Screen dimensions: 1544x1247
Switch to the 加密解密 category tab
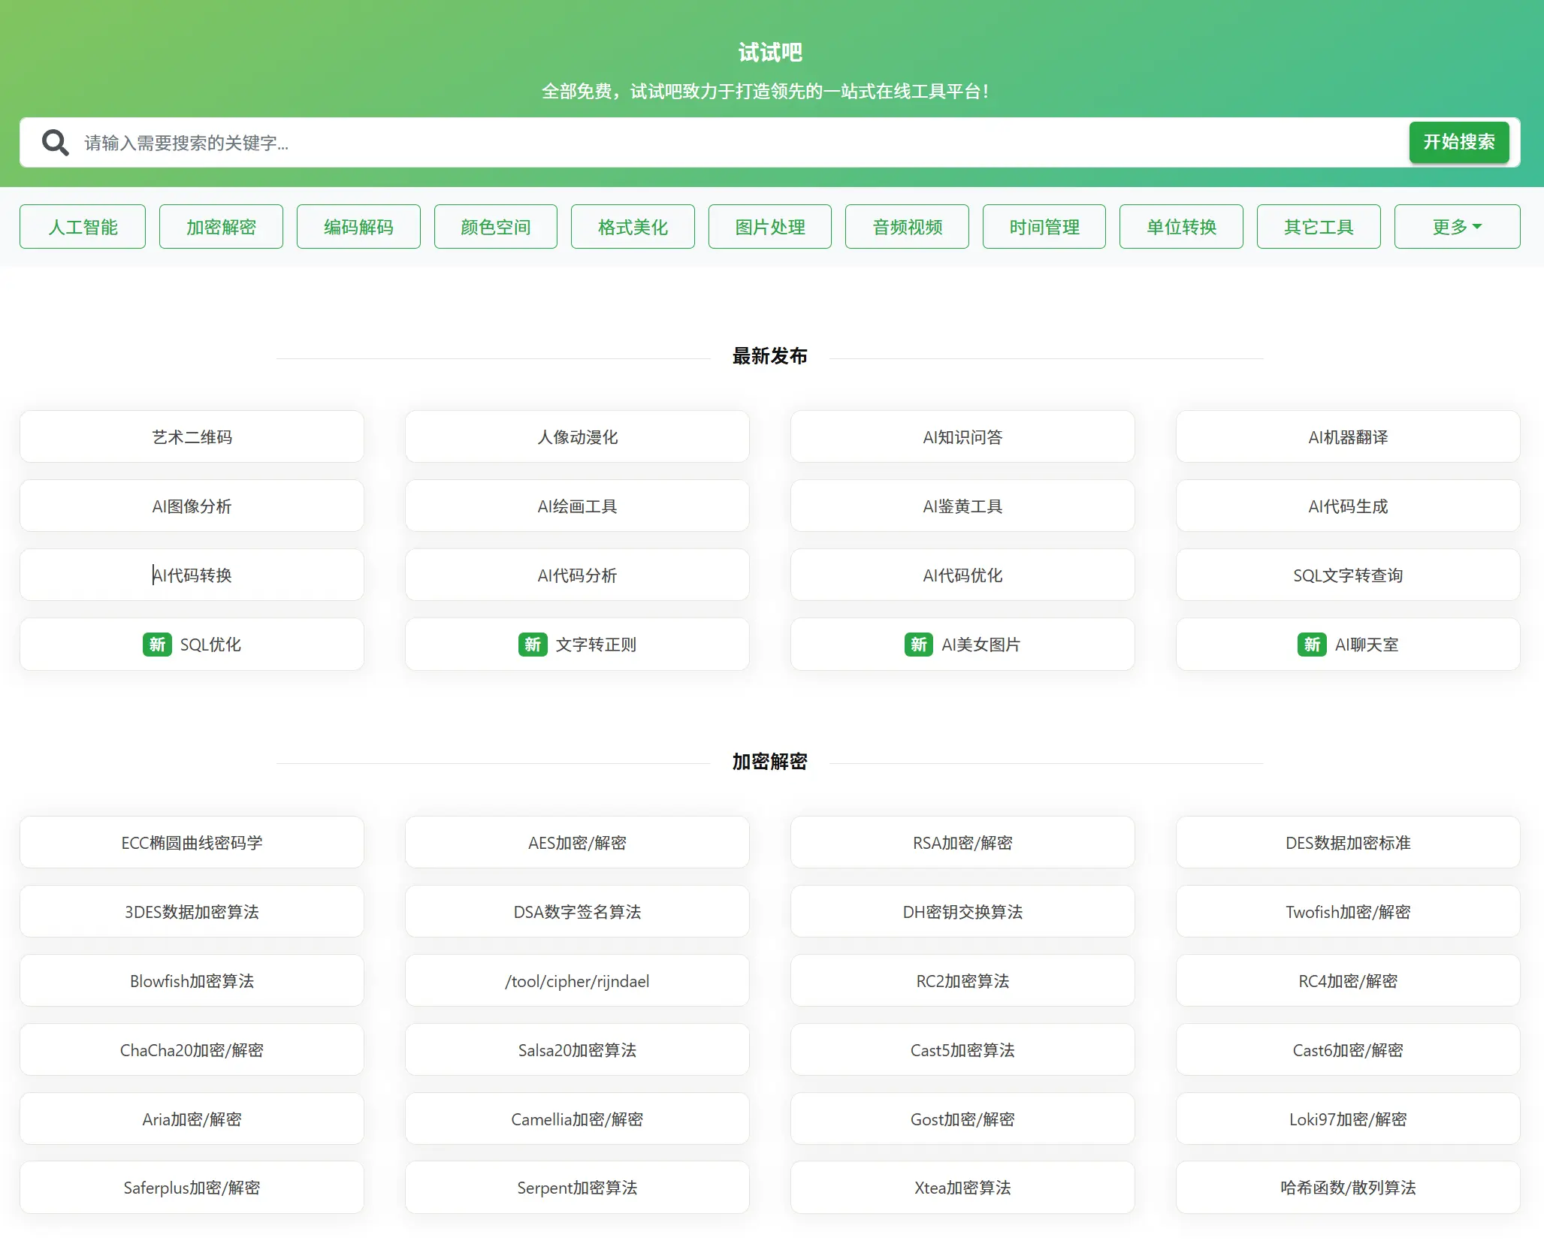221,227
